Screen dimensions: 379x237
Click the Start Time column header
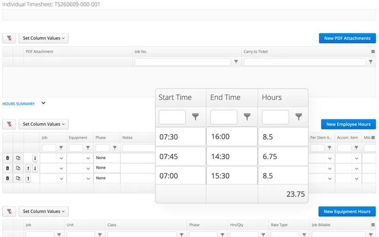pos(181,97)
